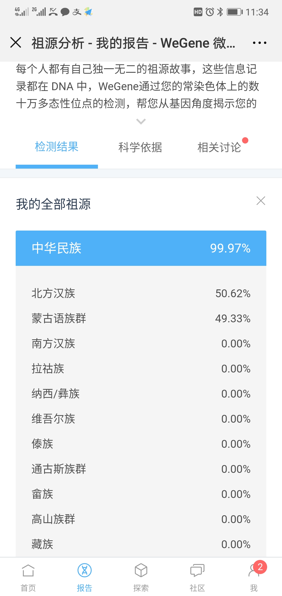Tap the 首页 home icon
This screenshot has width=282, height=596.
coord(28,570)
